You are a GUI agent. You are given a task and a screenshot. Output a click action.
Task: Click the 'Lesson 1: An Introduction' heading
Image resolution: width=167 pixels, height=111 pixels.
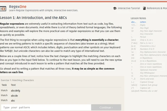coord(33,18)
